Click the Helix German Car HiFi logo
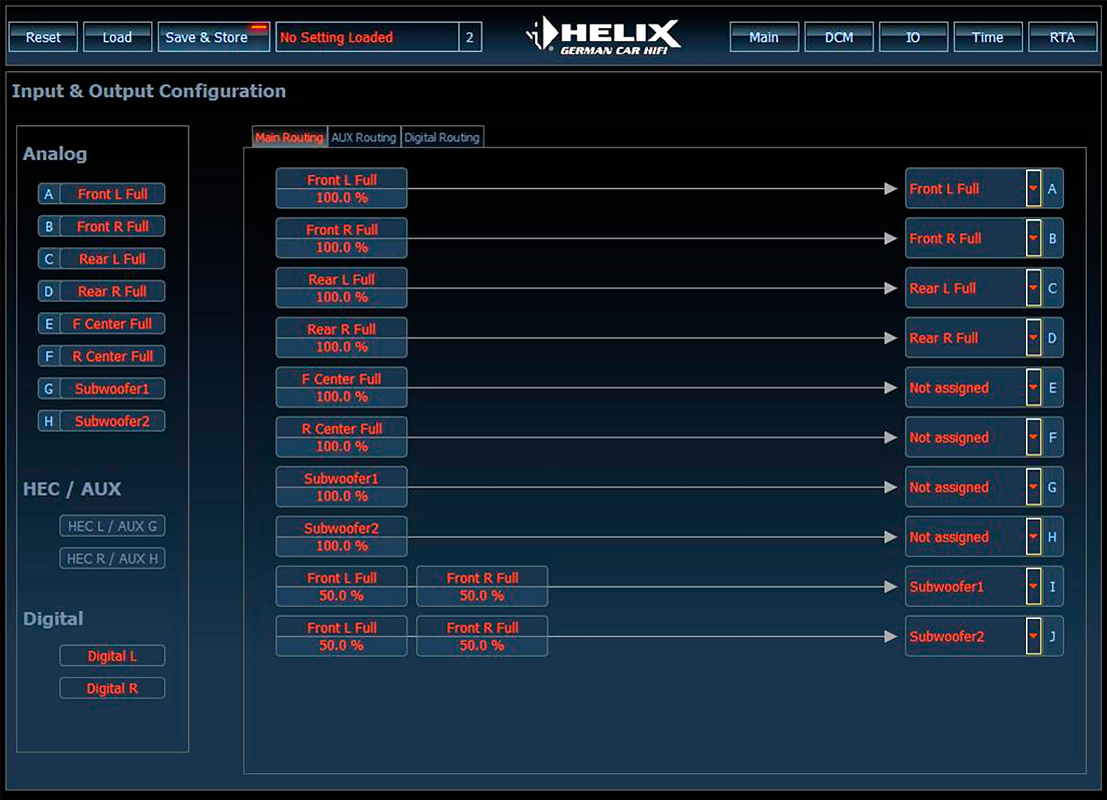 point(603,35)
